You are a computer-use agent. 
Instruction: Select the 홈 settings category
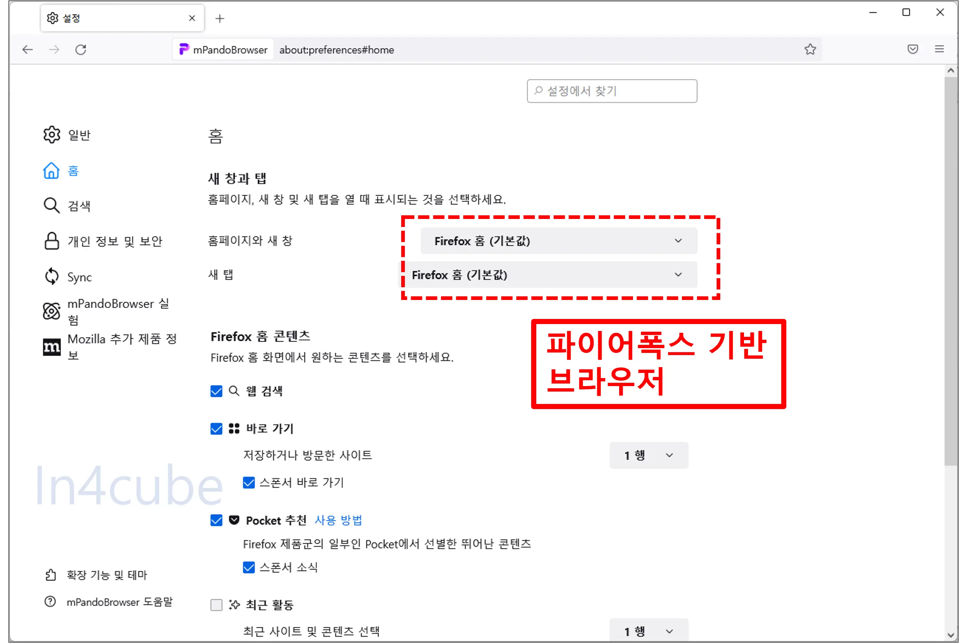click(73, 170)
